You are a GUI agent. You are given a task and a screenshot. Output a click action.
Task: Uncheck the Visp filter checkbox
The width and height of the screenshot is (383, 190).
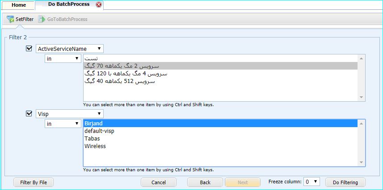coord(29,114)
